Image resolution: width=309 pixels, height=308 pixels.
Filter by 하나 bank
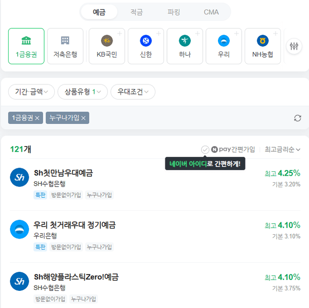coord(185,46)
